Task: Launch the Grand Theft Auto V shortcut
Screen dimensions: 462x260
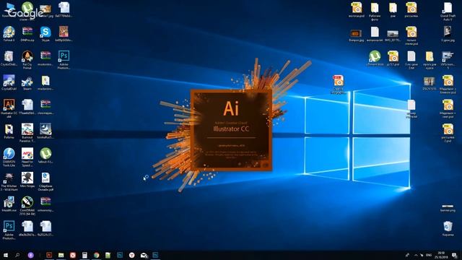Action: pyautogui.click(x=448, y=12)
